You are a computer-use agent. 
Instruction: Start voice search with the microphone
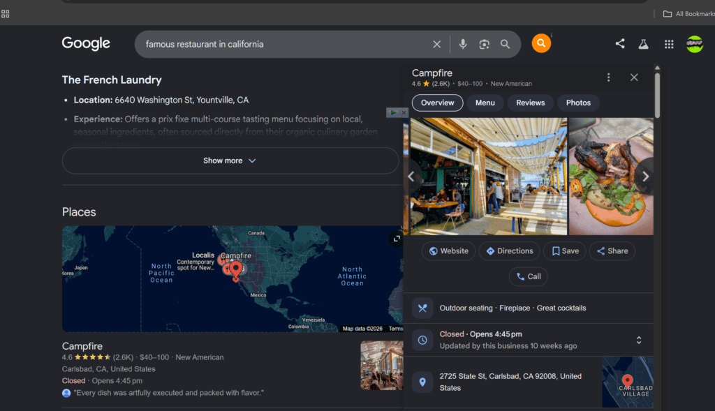[x=463, y=44]
